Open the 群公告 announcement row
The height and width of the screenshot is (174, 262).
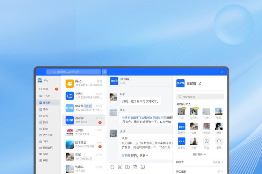tap(200, 162)
